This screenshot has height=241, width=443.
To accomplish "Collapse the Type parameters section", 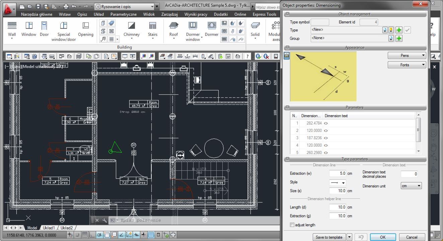I will click(x=287, y=159).
